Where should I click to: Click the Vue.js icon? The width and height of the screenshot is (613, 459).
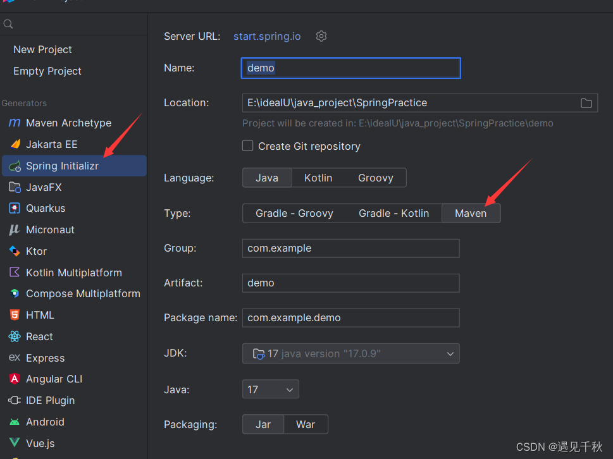[15, 443]
